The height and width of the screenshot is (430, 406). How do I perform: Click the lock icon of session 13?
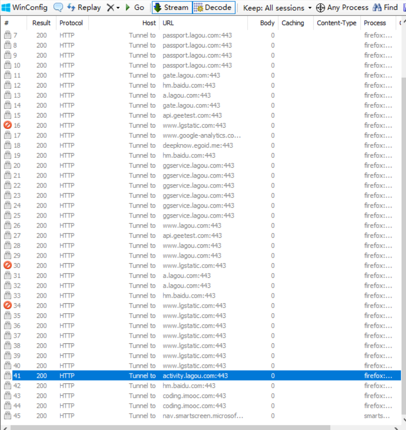[8, 95]
